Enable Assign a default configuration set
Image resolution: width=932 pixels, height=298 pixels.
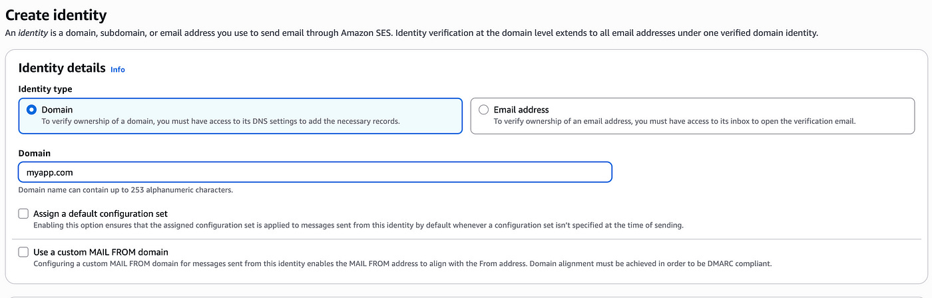point(23,214)
